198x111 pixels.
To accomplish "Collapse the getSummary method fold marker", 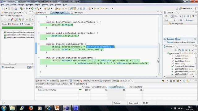I will pyautogui.click(x=39, y=44).
